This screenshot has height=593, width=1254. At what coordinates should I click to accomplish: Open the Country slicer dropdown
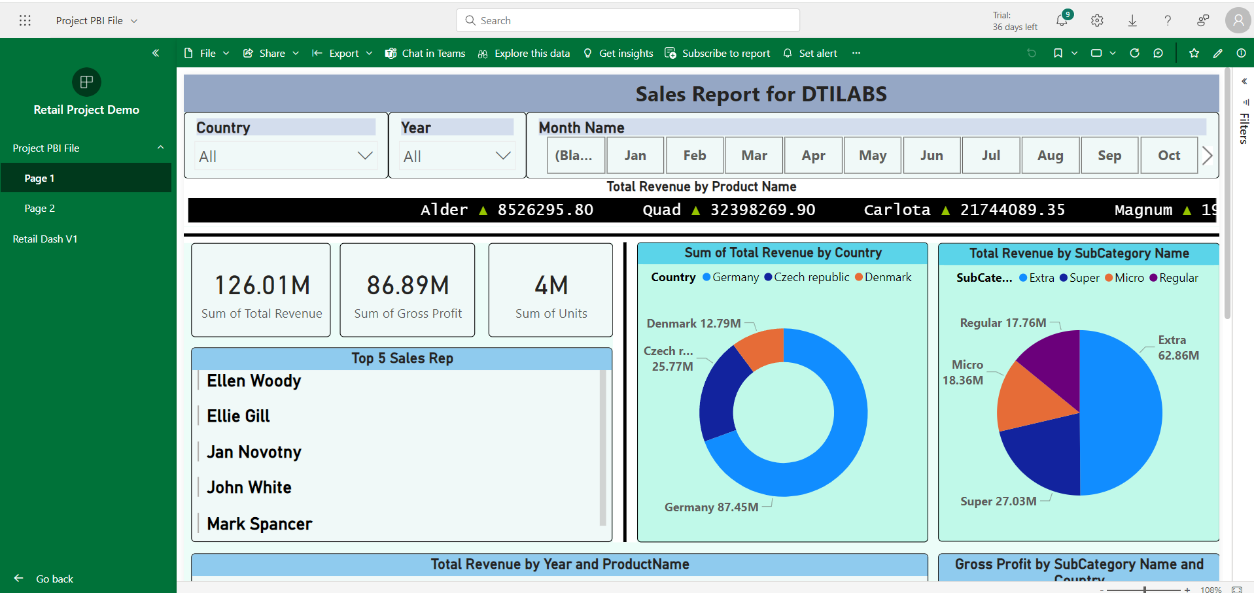(365, 156)
